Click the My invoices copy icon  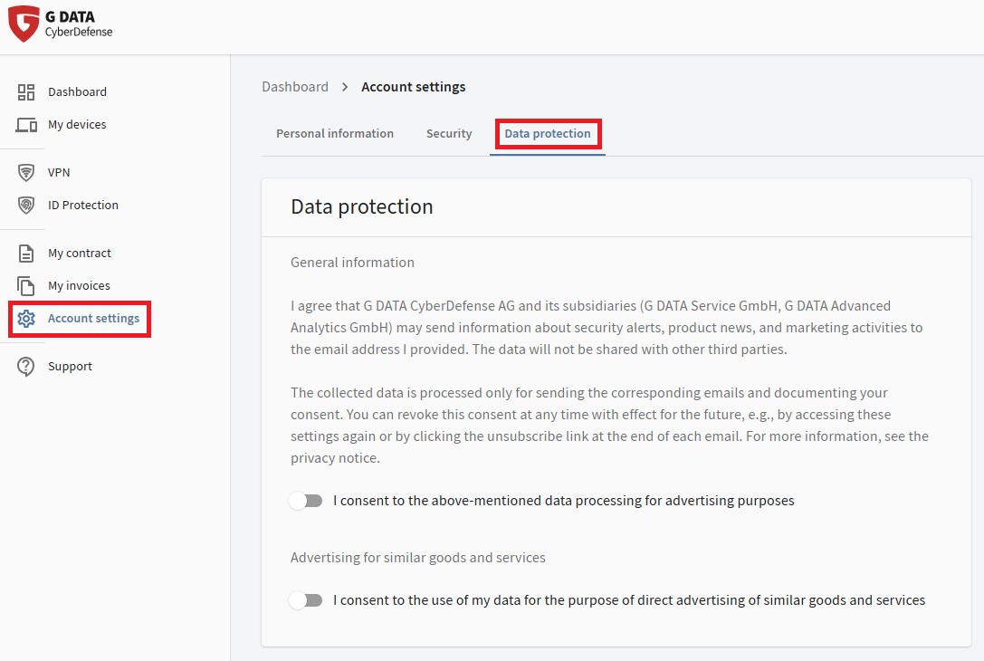point(26,286)
